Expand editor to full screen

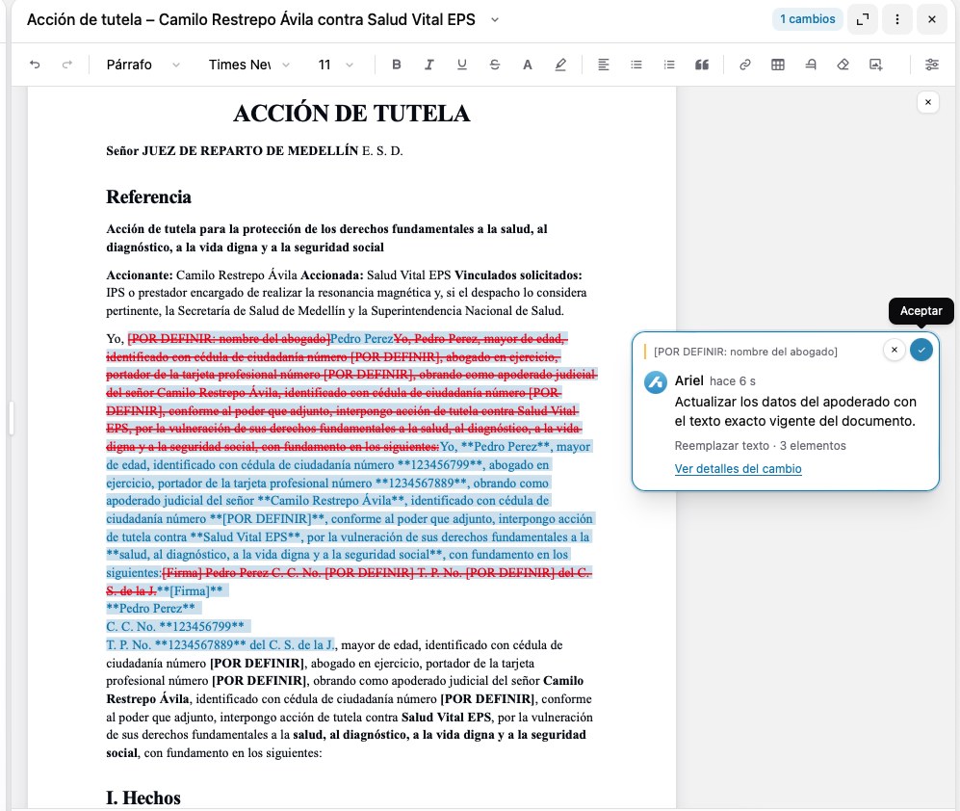tap(863, 19)
